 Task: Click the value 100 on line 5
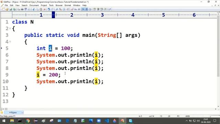pyautogui.click(x=66, y=48)
